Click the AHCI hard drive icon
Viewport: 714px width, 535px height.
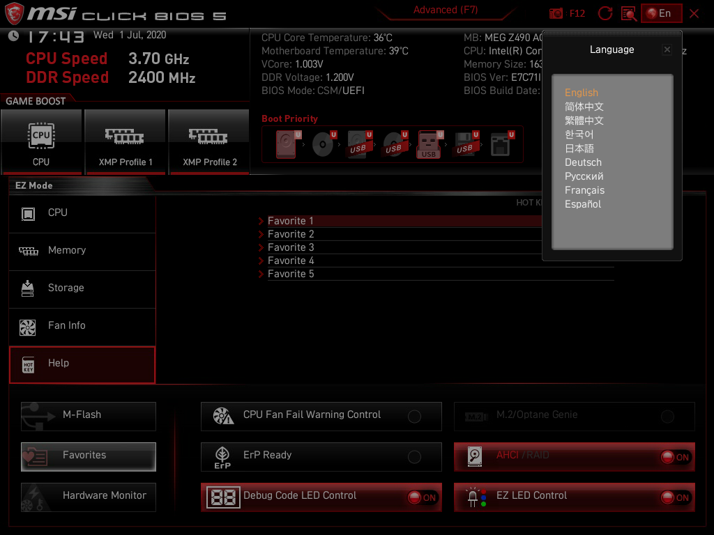pyautogui.click(x=474, y=457)
